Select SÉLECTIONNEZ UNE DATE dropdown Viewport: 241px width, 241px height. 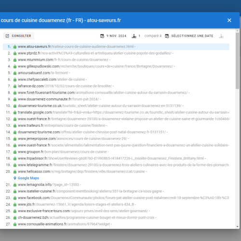192,36
